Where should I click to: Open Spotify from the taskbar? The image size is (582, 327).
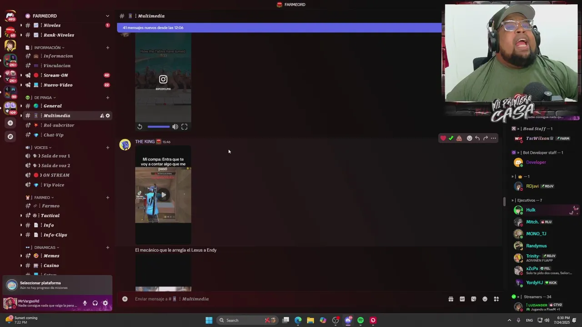[x=360, y=320]
